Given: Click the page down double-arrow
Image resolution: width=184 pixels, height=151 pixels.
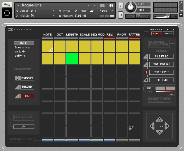Looking at the screenshot, I should [x=159, y=132].
